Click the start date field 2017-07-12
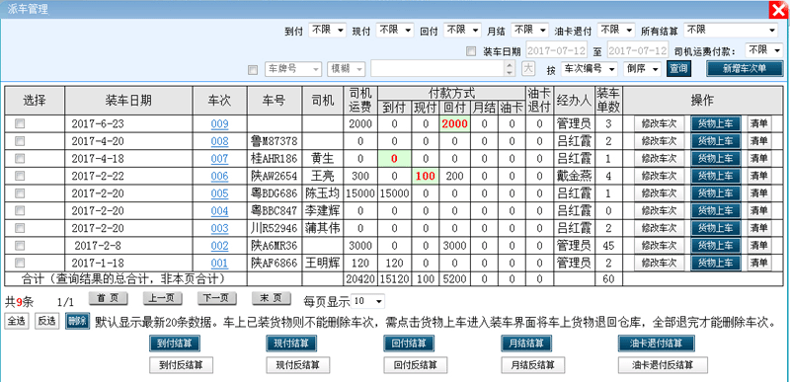 point(557,50)
